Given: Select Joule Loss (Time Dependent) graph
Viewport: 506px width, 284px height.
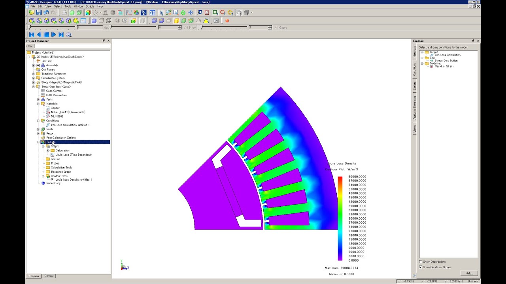Looking at the screenshot, I should 74,155.
